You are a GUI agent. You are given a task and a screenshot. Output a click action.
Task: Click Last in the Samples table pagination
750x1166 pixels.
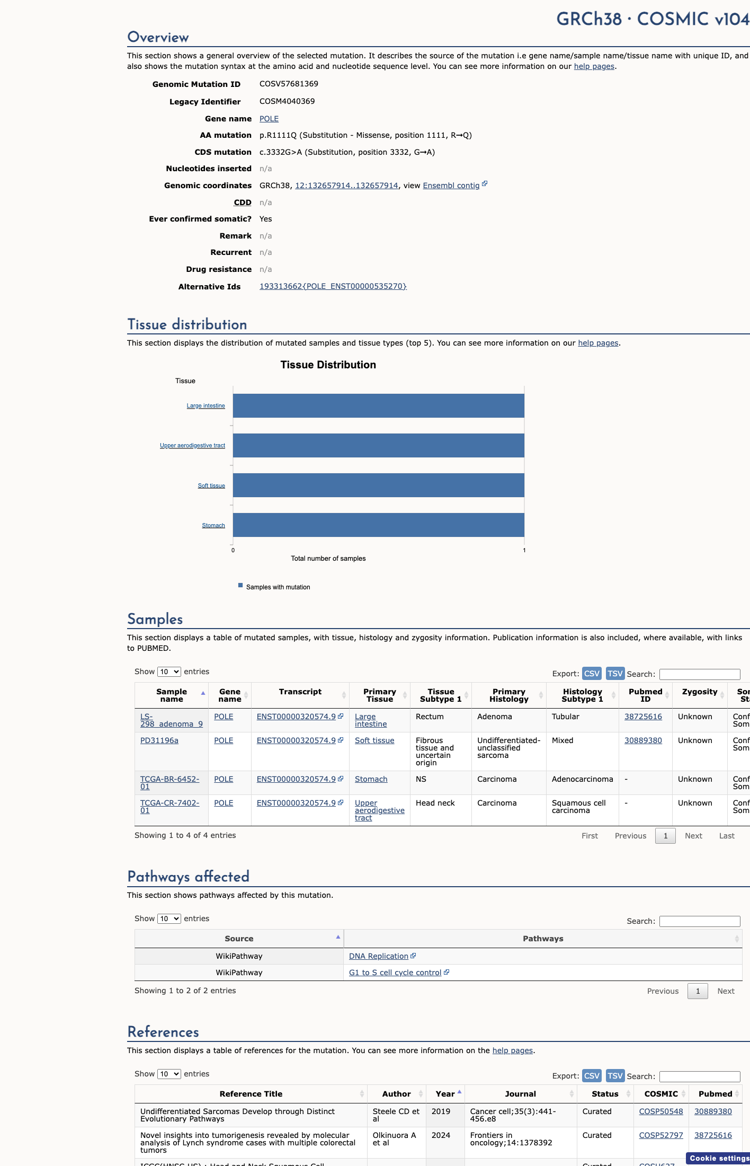(x=727, y=836)
